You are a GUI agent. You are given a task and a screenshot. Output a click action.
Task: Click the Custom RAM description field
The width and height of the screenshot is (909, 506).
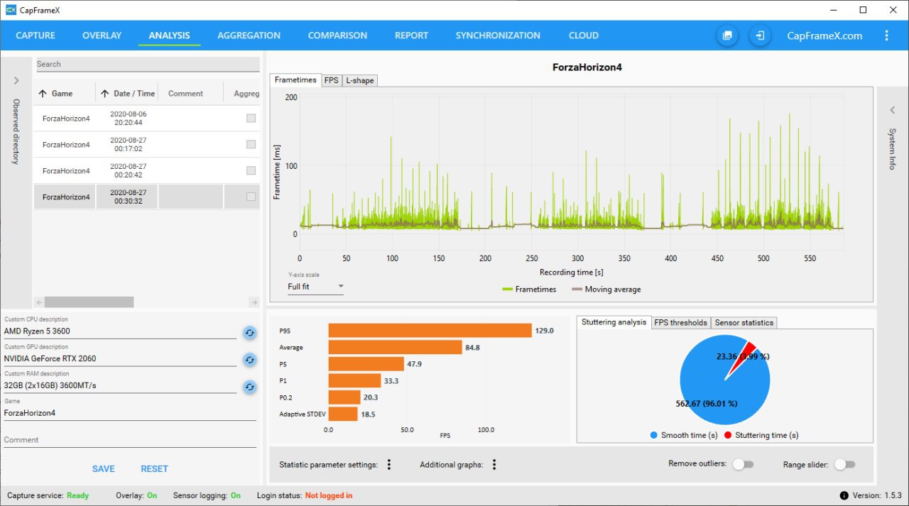pyautogui.click(x=120, y=386)
